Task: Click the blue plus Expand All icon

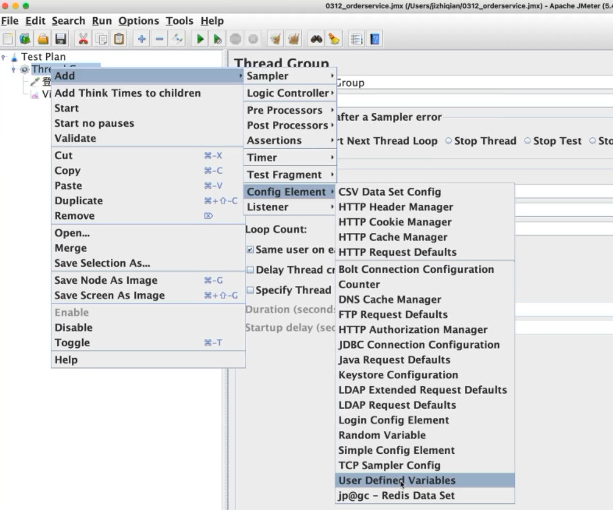Action: [x=141, y=39]
